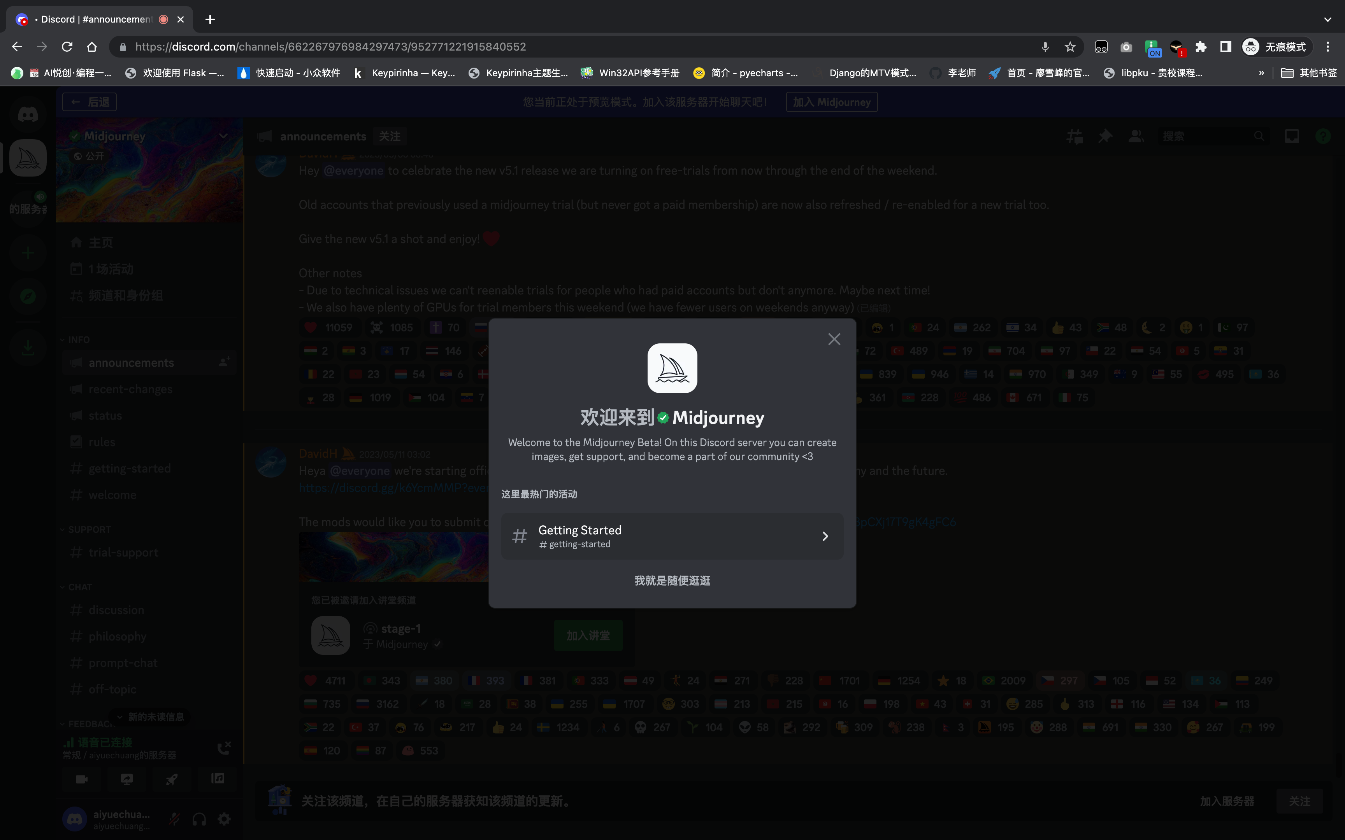This screenshot has height=840, width=1345.
Task: Collapse the FEEDBACK channel category
Action: coord(87,724)
